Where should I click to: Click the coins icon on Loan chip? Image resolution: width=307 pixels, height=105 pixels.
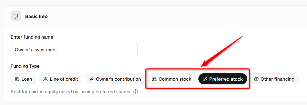pyautogui.click(x=17, y=79)
